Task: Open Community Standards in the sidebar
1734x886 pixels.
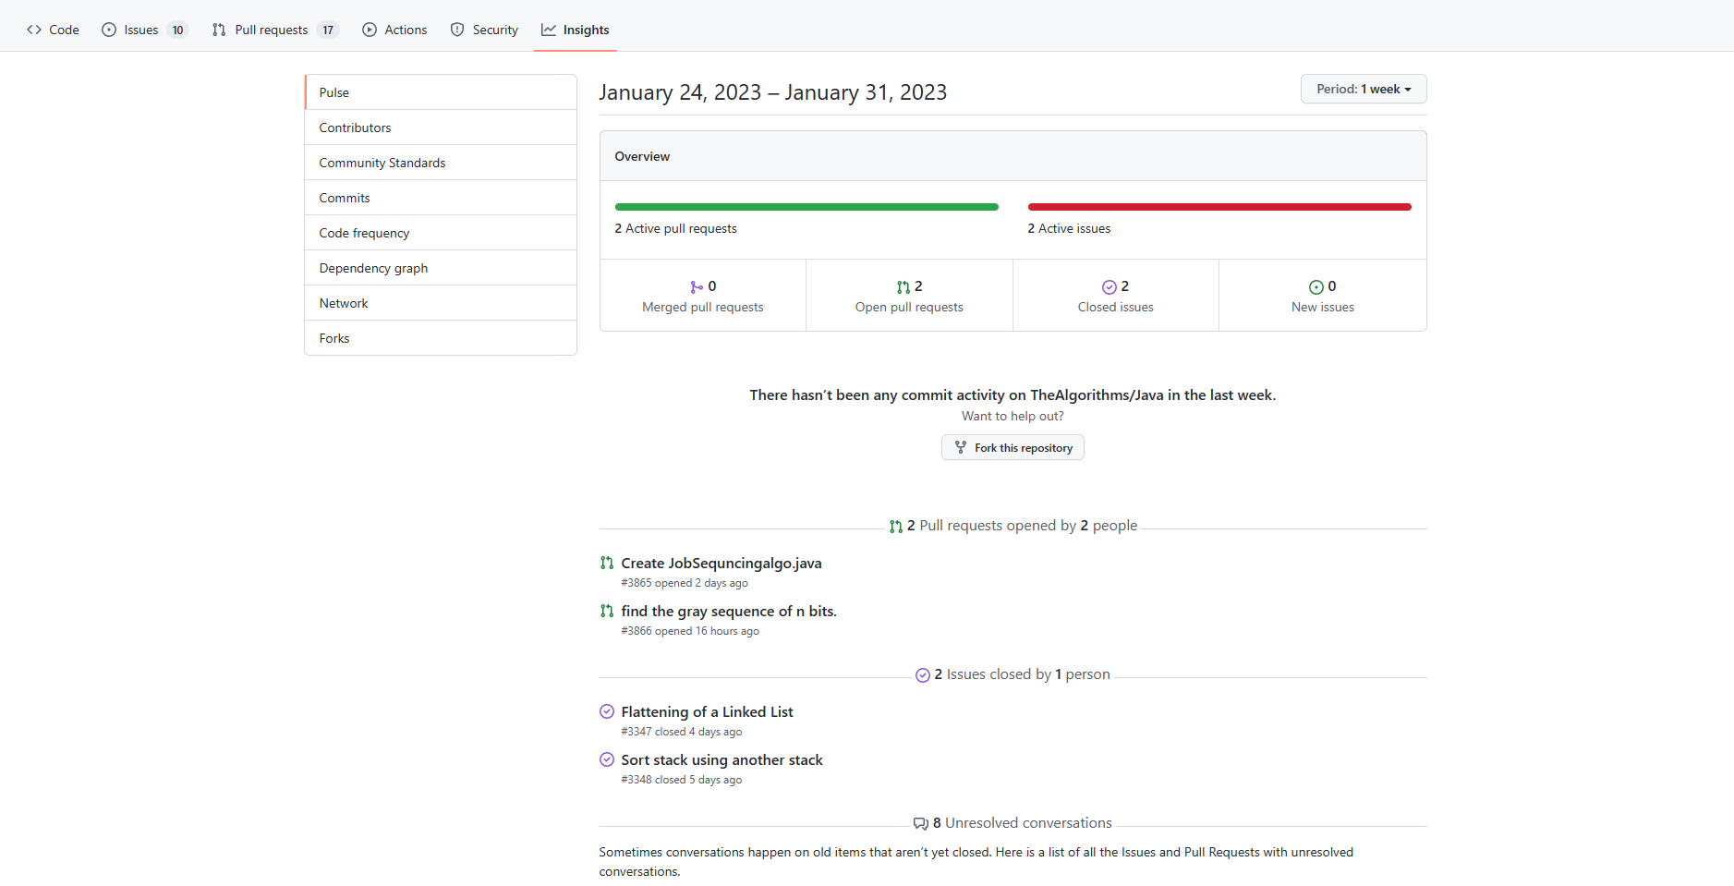Action: [x=441, y=163]
